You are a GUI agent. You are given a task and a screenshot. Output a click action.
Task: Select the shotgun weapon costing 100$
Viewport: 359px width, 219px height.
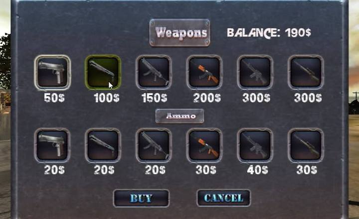click(x=103, y=72)
